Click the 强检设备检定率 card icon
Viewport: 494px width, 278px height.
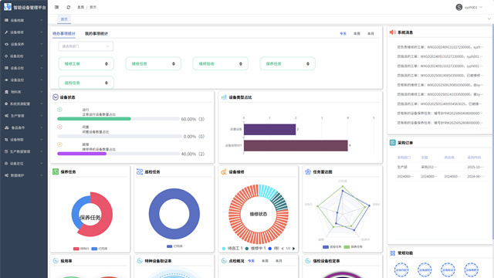308,261
